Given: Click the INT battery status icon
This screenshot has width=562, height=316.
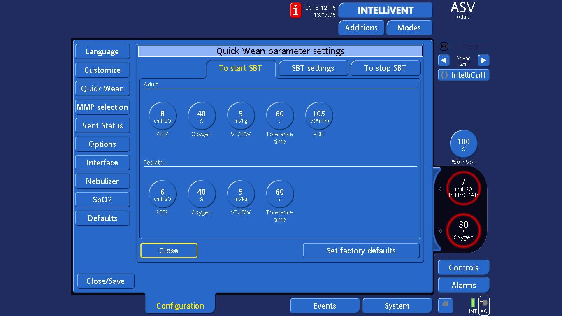Looking at the screenshot, I should (473, 304).
